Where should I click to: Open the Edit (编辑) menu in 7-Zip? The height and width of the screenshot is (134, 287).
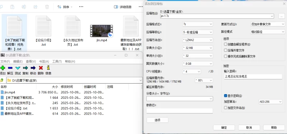pyautogui.click(x=18, y=61)
